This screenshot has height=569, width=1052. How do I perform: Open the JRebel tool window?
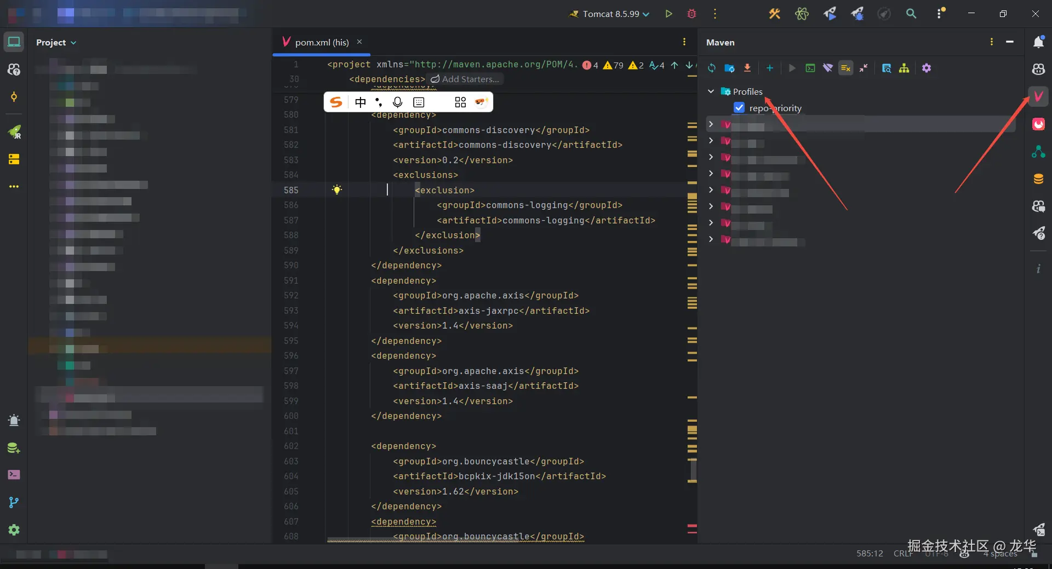(14, 131)
